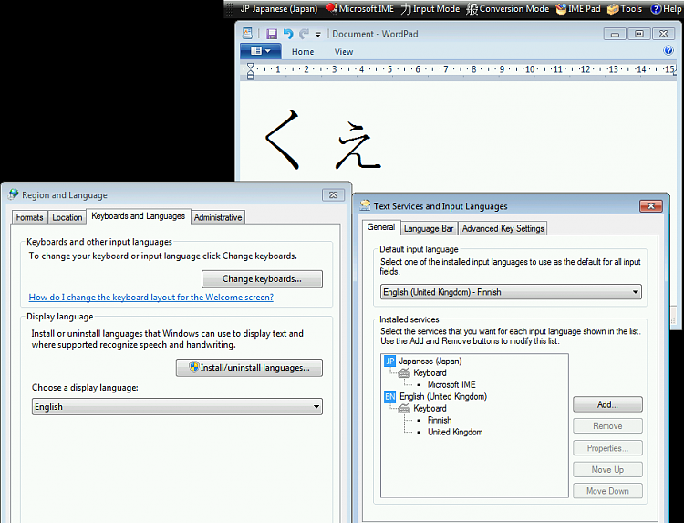Click the Move Down button

tap(607, 491)
